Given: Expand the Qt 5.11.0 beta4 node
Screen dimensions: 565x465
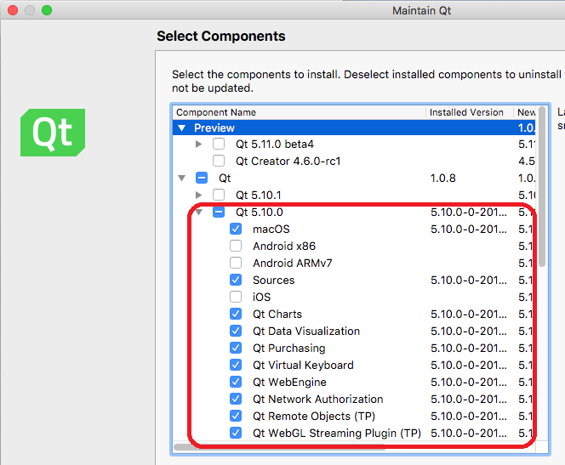Looking at the screenshot, I should [198, 144].
